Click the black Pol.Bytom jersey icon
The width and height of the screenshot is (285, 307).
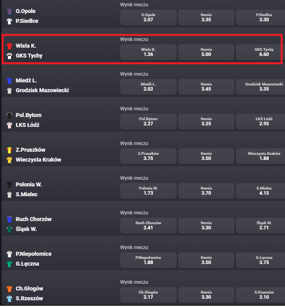(x=9, y=115)
